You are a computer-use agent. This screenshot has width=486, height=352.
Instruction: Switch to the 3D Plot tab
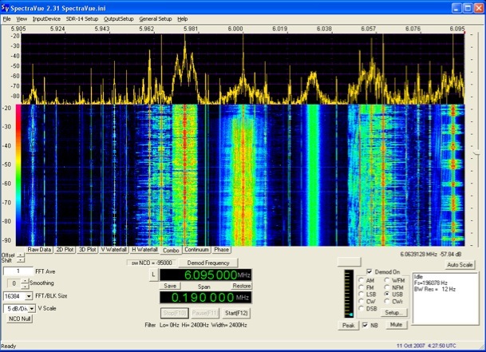point(88,250)
